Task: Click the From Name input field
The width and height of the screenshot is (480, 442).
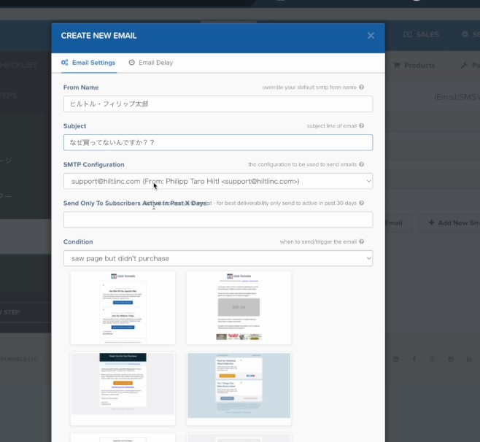Action: pyautogui.click(x=218, y=104)
